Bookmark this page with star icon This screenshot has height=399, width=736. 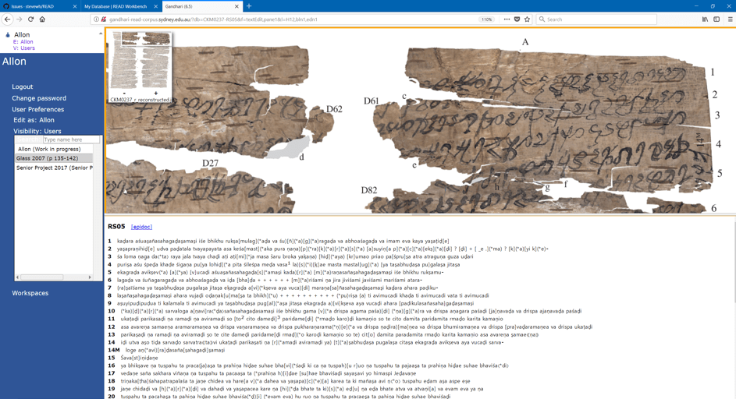527,19
